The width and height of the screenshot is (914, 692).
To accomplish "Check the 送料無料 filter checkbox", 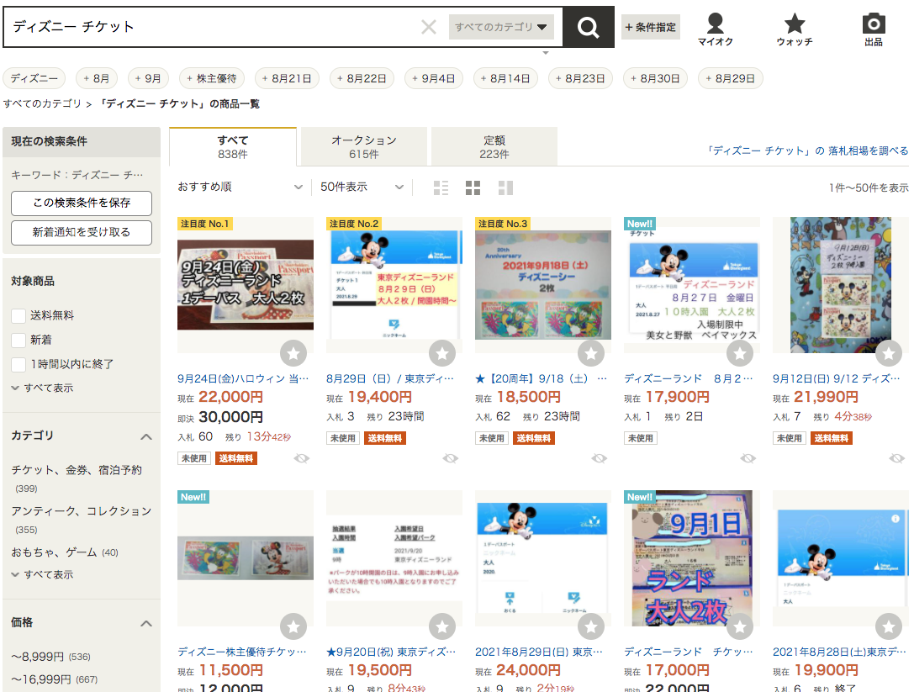I will pyautogui.click(x=18, y=315).
